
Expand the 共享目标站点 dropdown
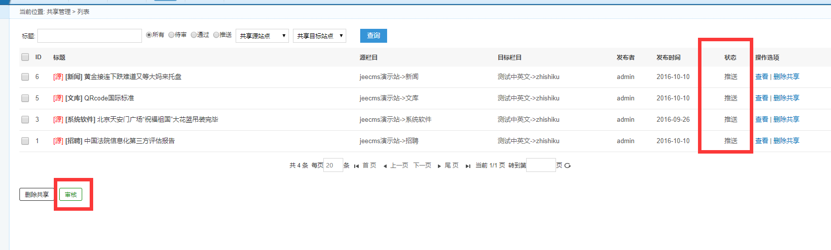[319, 36]
